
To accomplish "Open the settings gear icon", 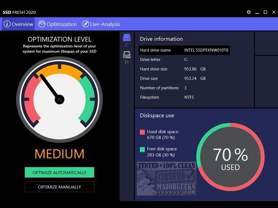I will [x=249, y=12].
